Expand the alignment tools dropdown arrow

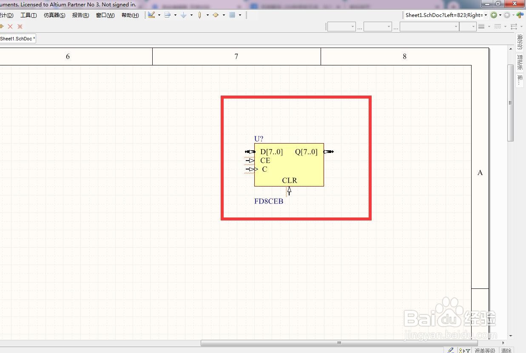pyautogui.click(x=175, y=15)
